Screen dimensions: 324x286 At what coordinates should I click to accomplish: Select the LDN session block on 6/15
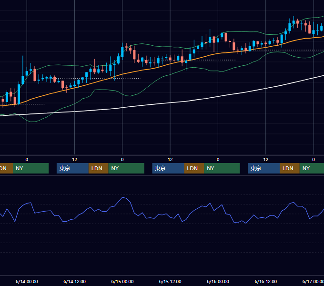coord(194,168)
